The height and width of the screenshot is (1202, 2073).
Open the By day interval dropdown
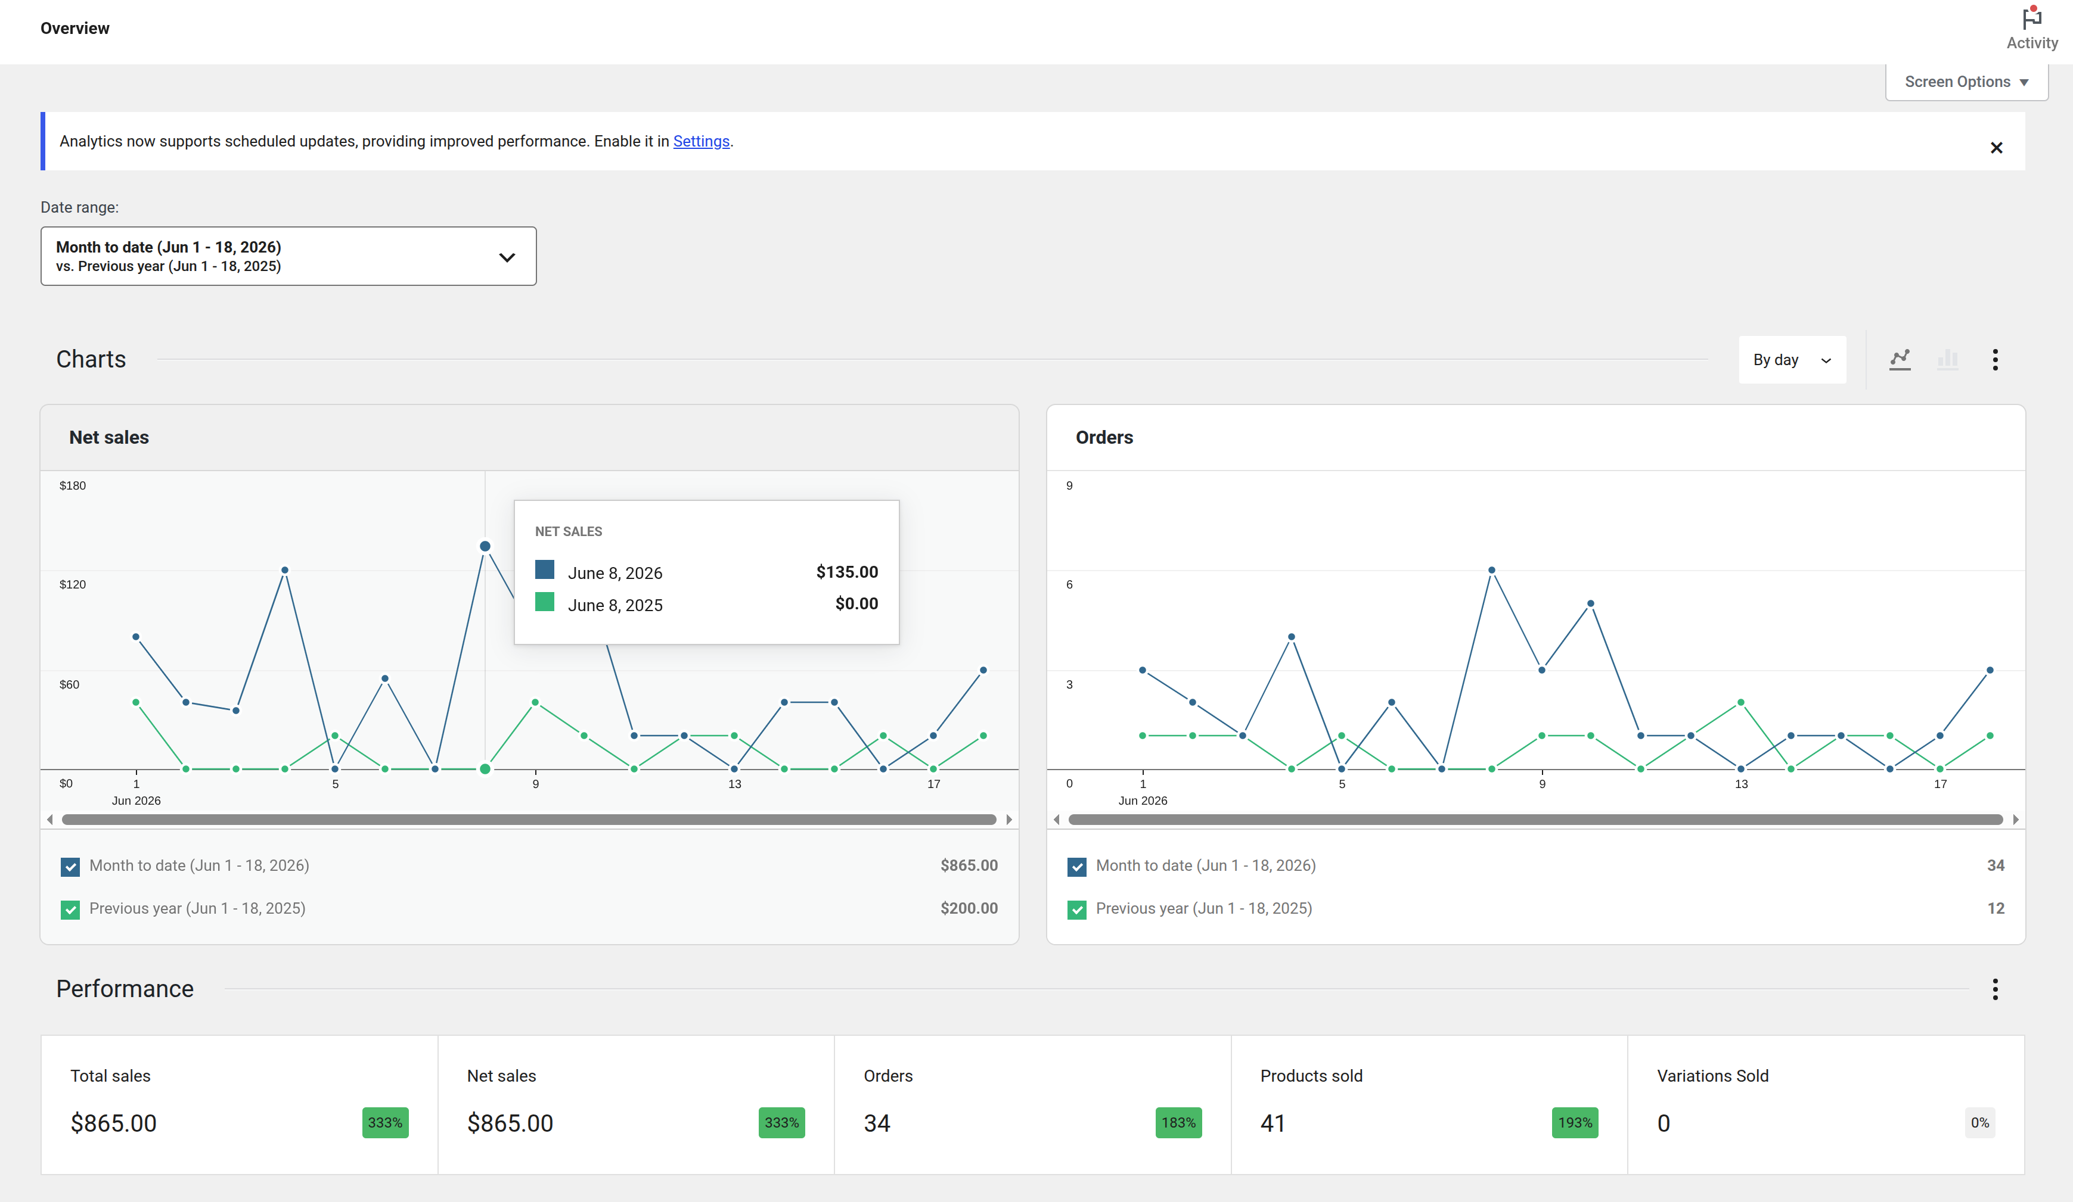coord(1792,359)
